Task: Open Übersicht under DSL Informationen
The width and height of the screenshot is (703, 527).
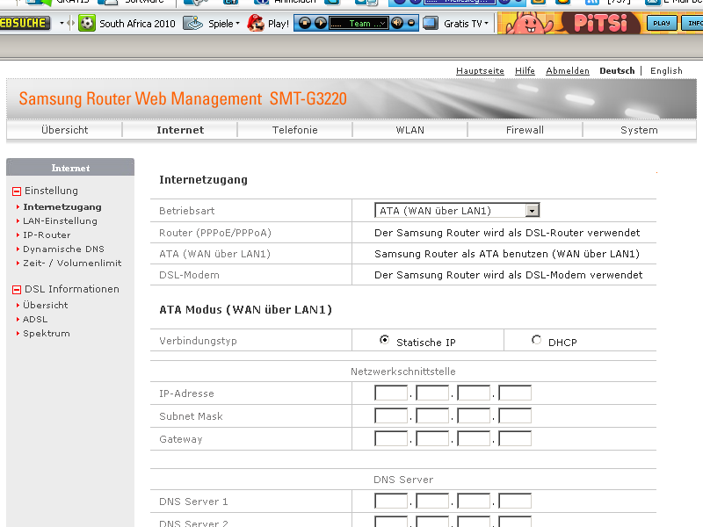Action: point(46,305)
